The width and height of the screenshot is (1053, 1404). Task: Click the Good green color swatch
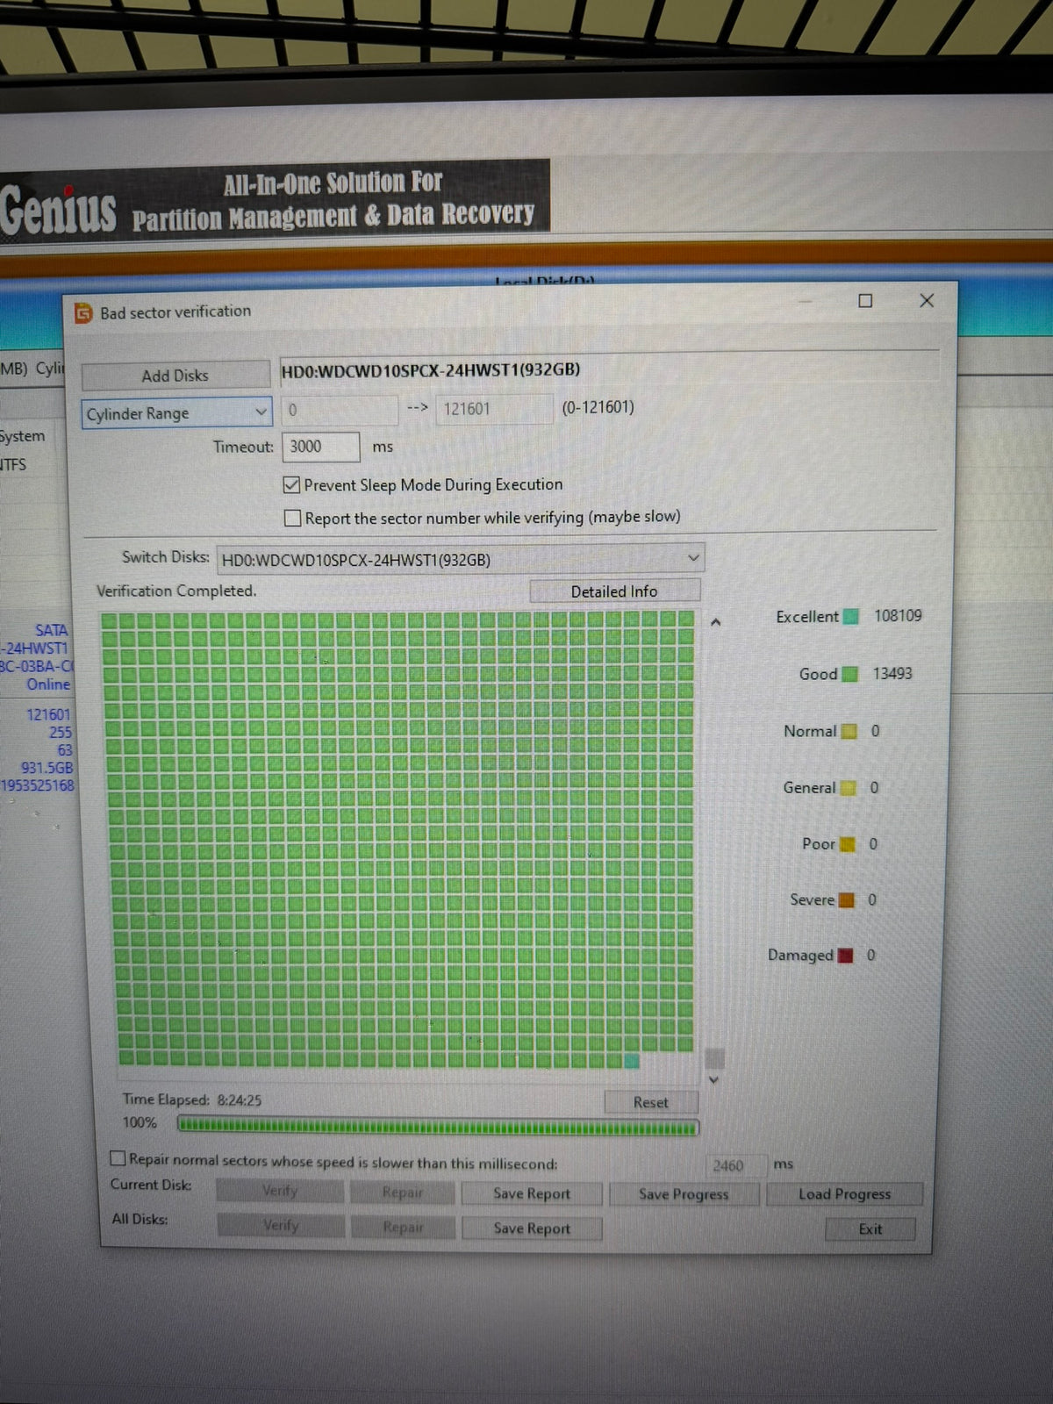tap(849, 674)
